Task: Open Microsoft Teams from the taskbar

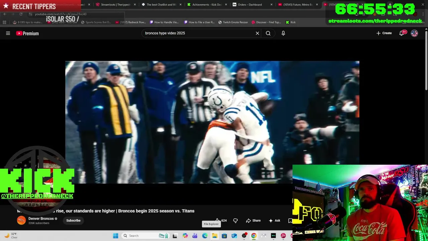Action: (195, 236)
